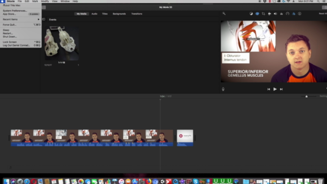Open the magic wand enhance tool
327x184 pixels.
tap(224, 14)
